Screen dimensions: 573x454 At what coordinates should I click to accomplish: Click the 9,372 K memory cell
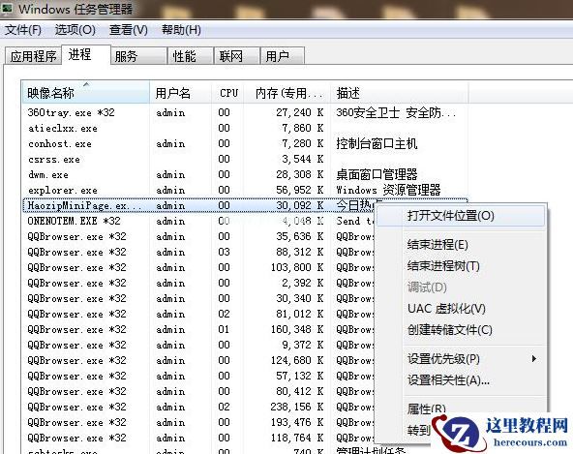pyautogui.click(x=303, y=345)
